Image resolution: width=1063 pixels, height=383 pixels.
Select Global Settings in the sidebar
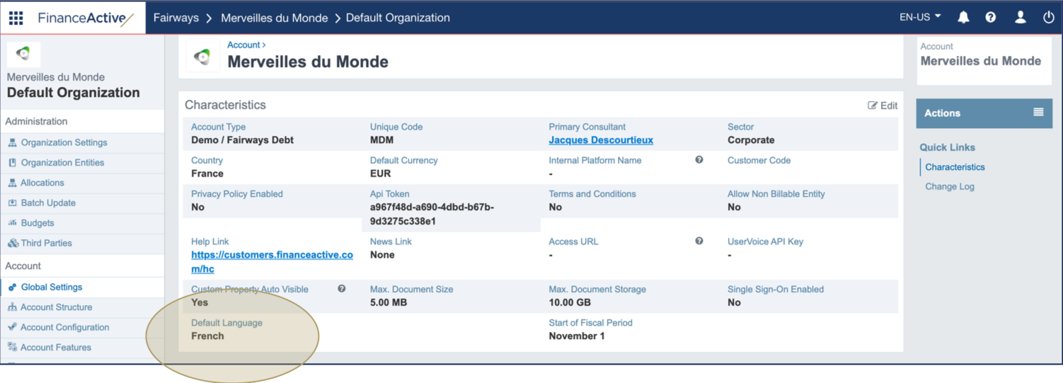52,287
